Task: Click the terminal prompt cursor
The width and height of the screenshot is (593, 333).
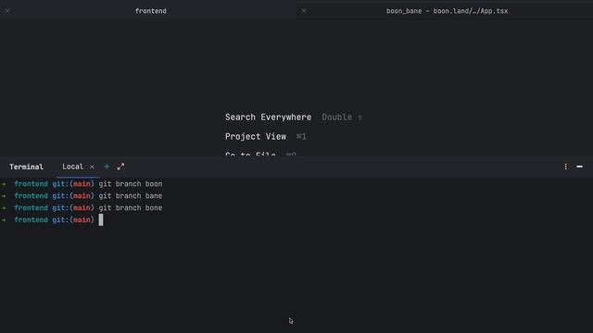Action: pos(101,220)
